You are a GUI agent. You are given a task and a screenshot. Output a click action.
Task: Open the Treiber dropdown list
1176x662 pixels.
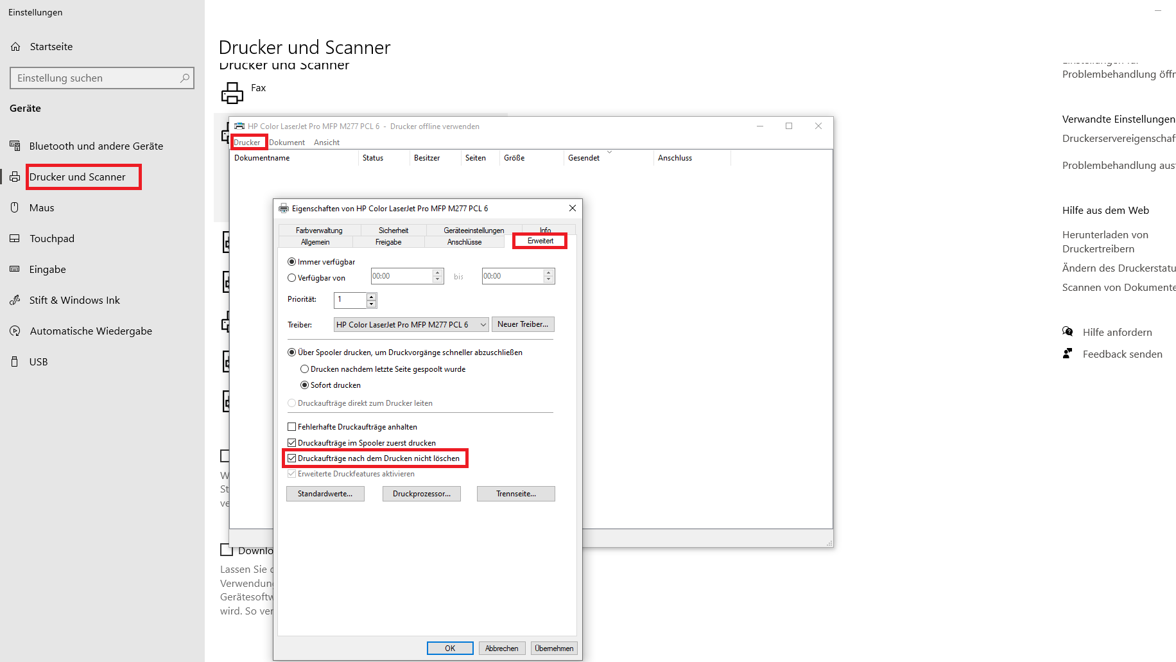(483, 325)
